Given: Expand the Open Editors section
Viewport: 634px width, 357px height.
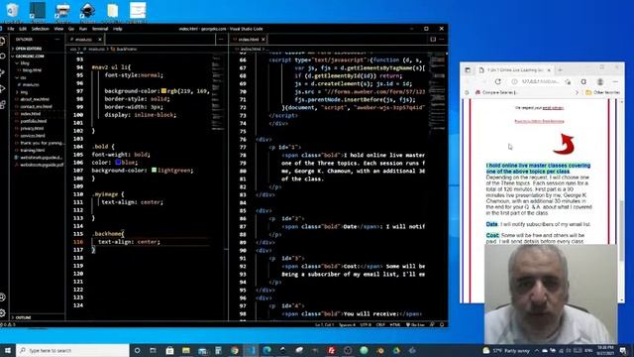Looking at the screenshot, I should [29, 49].
